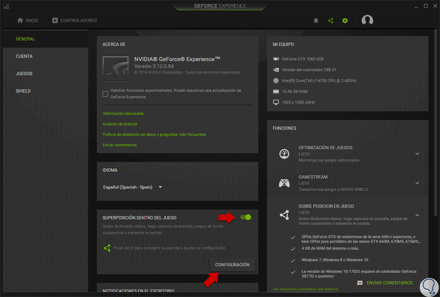Toggle the in-game overlay switch off
Viewport: 440px width, 297px height.
[x=246, y=217]
